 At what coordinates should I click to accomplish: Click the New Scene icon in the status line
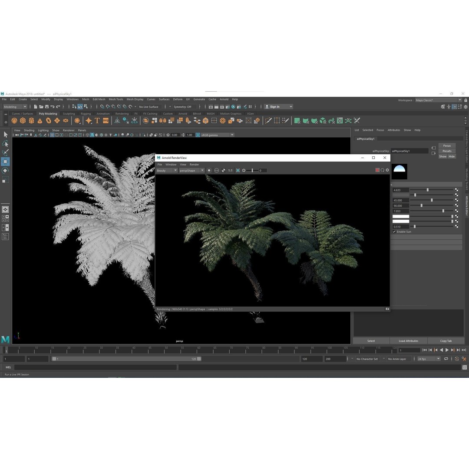pyautogui.click(x=35, y=106)
